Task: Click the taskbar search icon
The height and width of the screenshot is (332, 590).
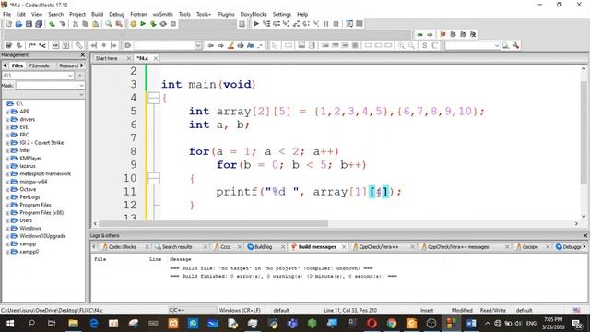Action: pyautogui.click(x=31, y=324)
